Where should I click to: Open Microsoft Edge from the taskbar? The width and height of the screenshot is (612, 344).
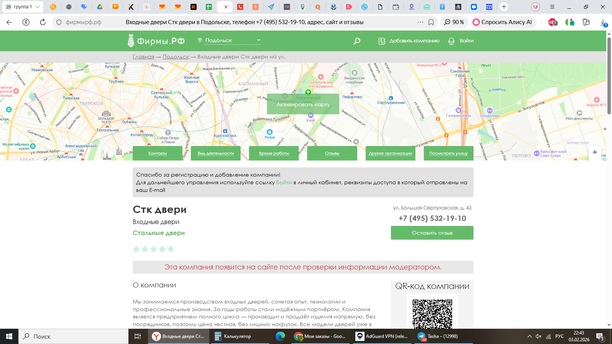click(280, 336)
